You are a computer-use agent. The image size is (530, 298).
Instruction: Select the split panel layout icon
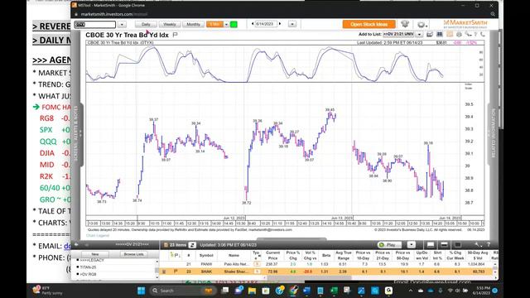444,245
